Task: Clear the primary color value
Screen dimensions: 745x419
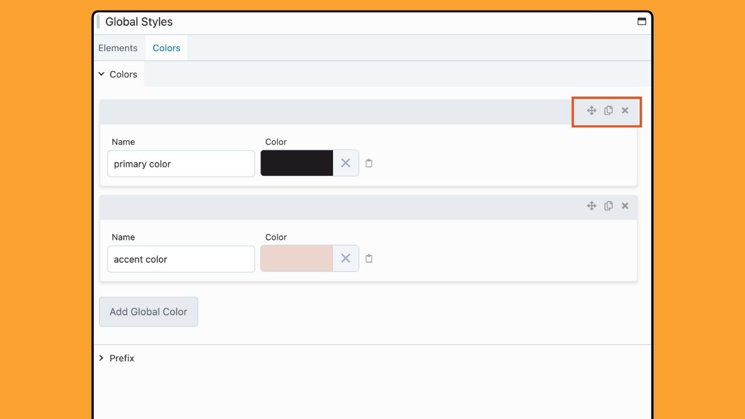Action: [x=346, y=164]
